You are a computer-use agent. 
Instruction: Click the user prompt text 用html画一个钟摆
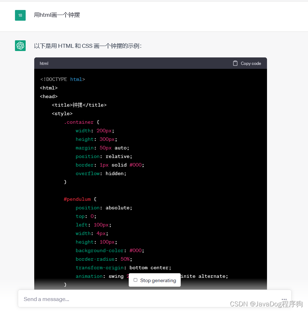pos(57,15)
